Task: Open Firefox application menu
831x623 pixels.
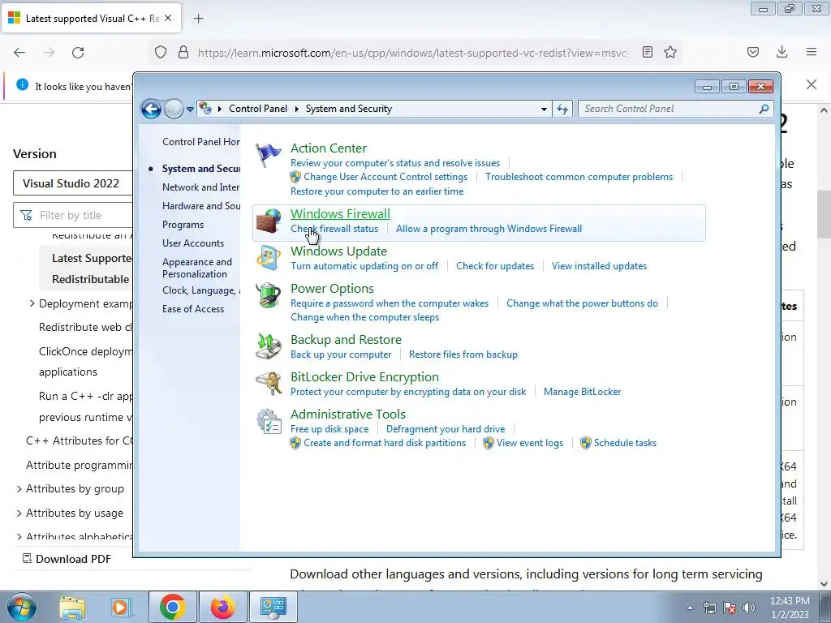Action: (812, 52)
